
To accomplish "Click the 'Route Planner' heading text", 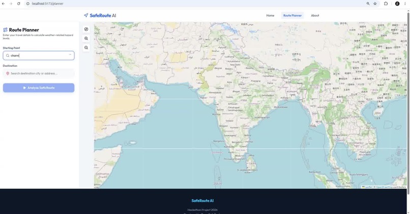I will pos(24,30).
